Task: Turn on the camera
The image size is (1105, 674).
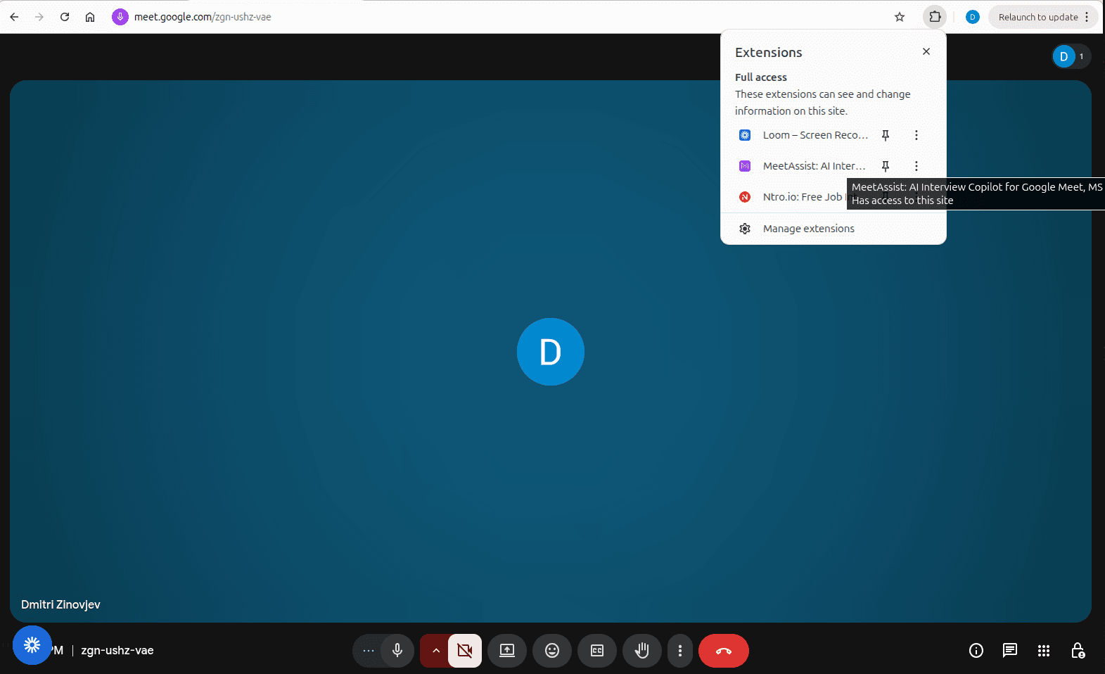Action: click(465, 651)
